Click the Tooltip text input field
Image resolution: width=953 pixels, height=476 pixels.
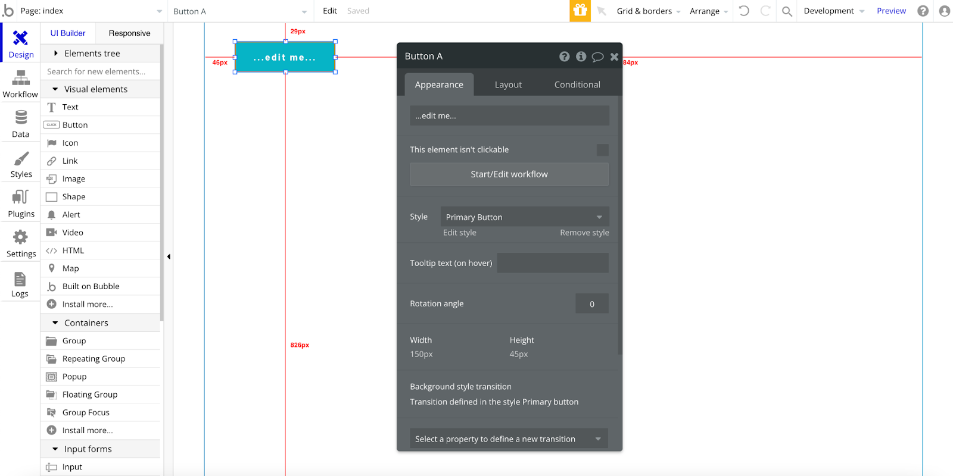coord(553,263)
